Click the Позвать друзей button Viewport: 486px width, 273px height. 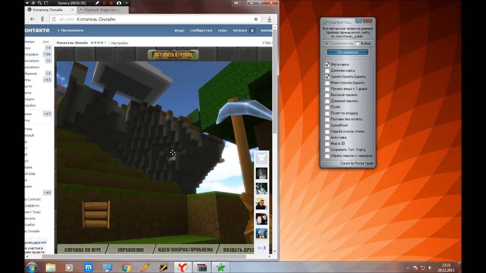pyautogui.click(x=237, y=250)
